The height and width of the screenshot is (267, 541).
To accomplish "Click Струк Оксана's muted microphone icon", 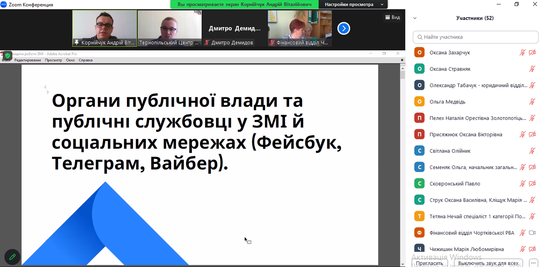I will 532,200.
